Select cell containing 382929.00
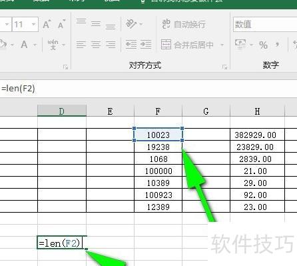This screenshot has width=297, height=266. click(257, 135)
